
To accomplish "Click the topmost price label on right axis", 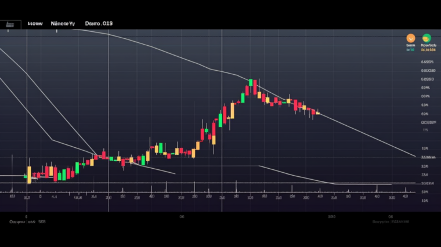I will pyautogui.click(x=428, y=61).
